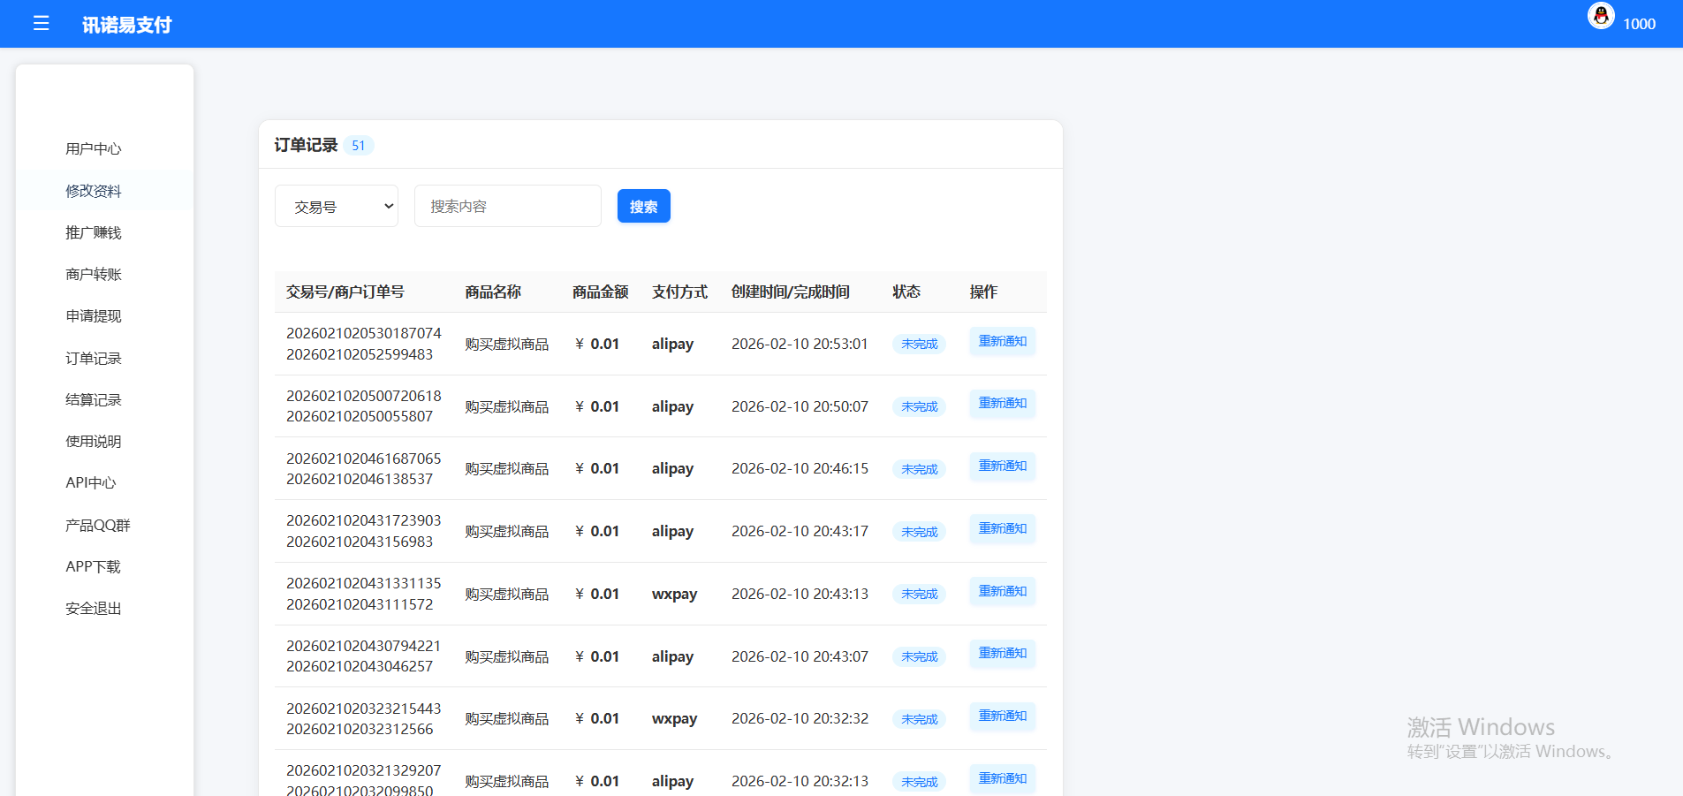Open 用户中心 in the sidebar
This screenshot has width=1683, height=796.
coord(94,149)
